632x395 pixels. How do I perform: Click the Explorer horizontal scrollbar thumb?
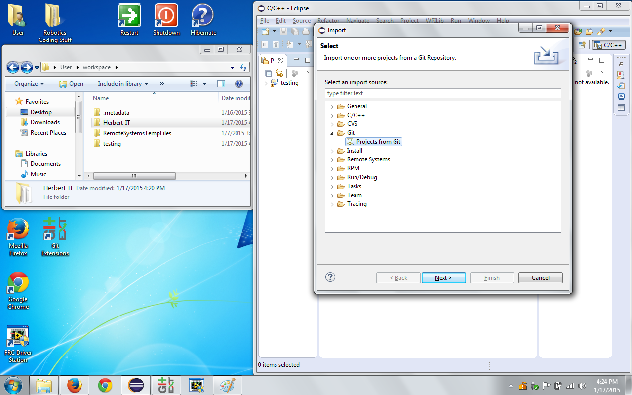pyautogui.click(x=134, y=176)
